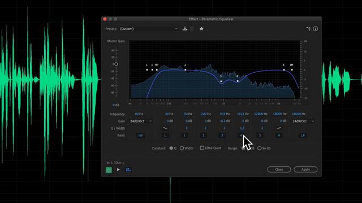The image size is (362, 203).
Task: Click the L band gain value 0 dB
Action: pos(170,121)
